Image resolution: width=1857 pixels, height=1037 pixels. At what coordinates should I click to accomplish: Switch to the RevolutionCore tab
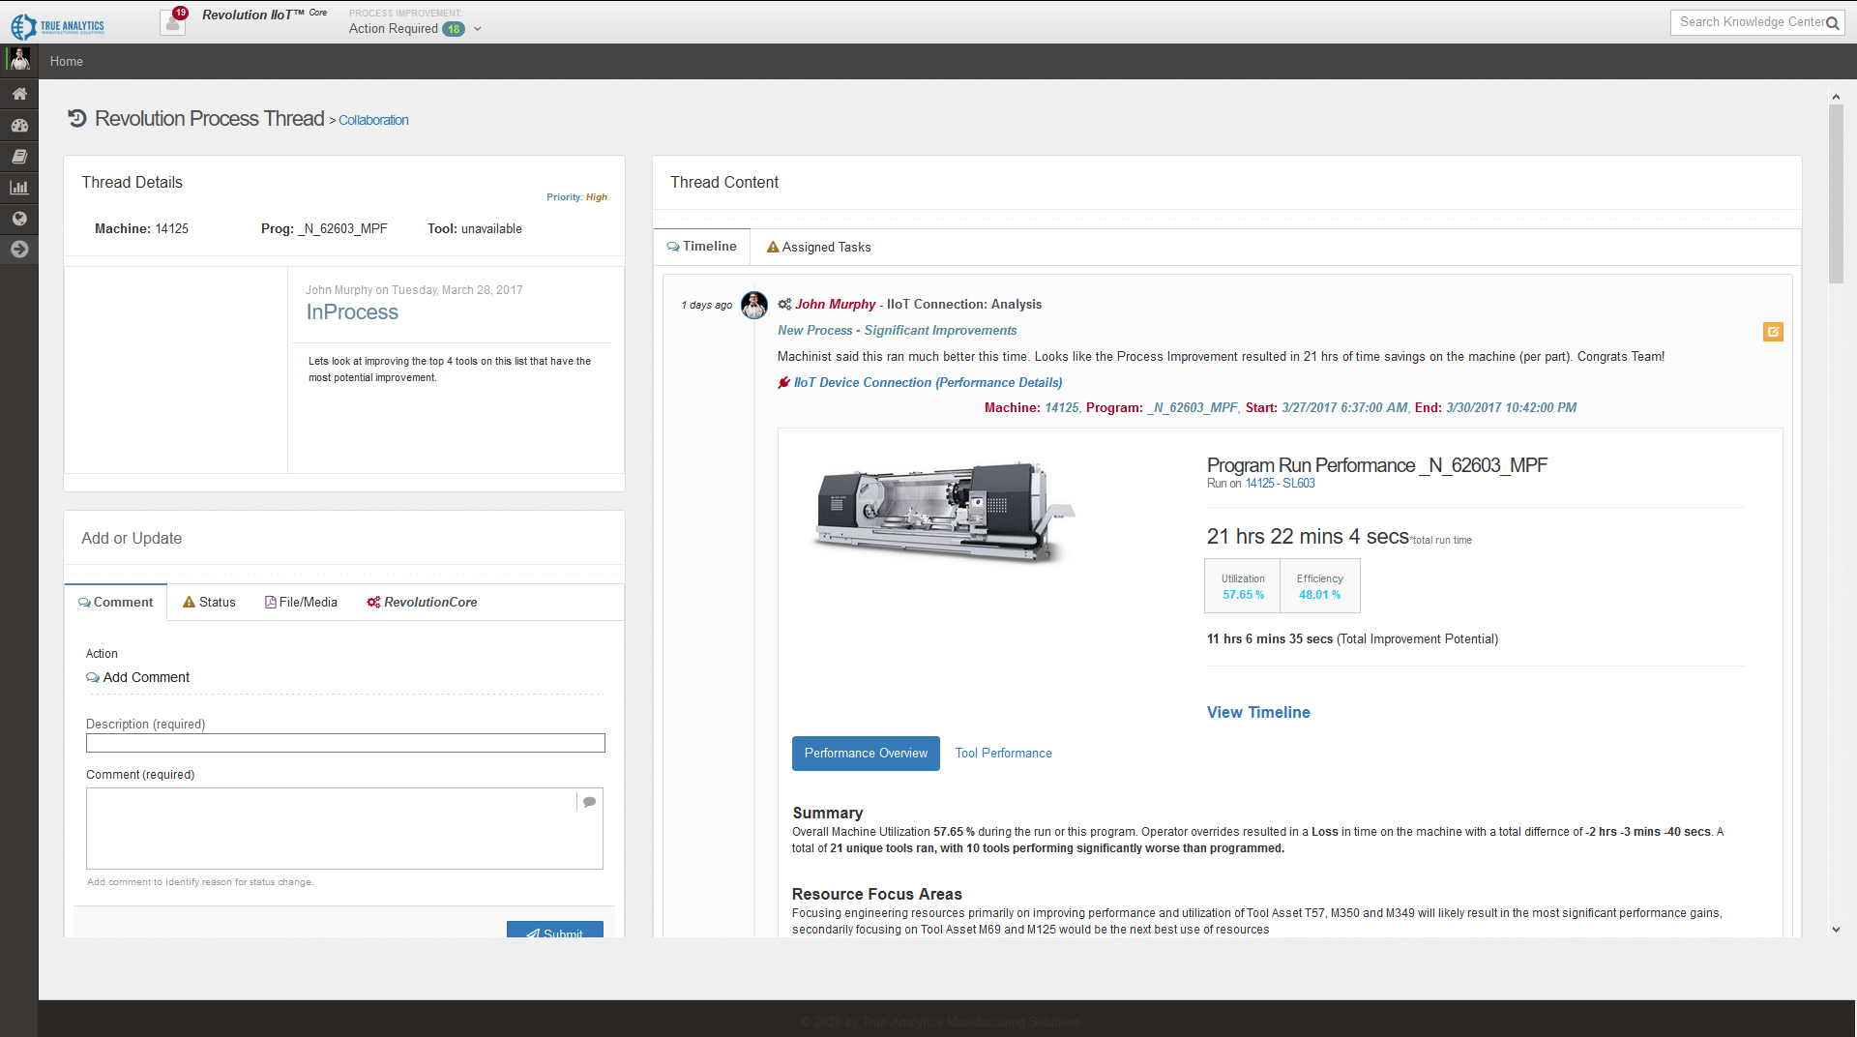tap(422, 603)
